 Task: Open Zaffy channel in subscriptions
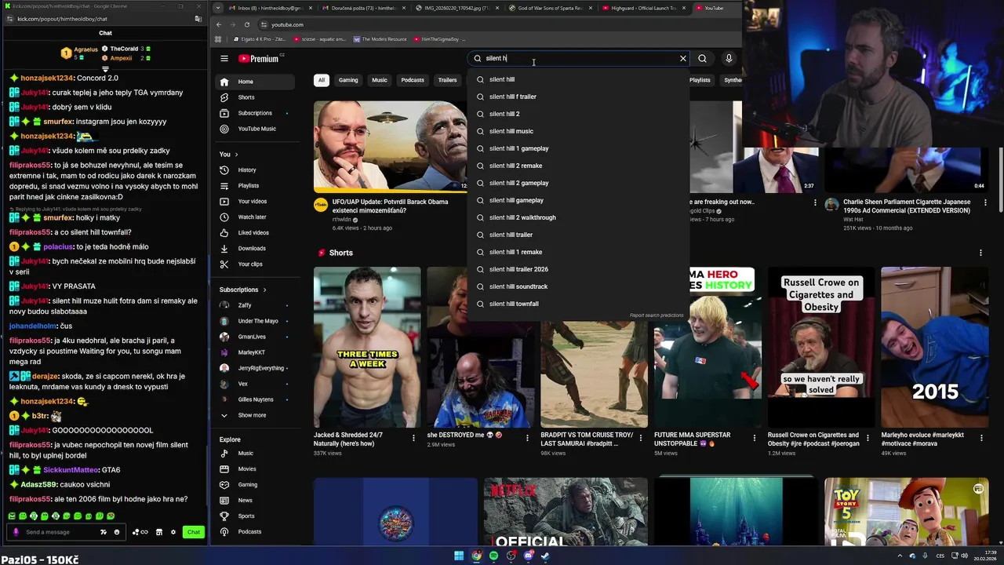[x=254, y=305]
